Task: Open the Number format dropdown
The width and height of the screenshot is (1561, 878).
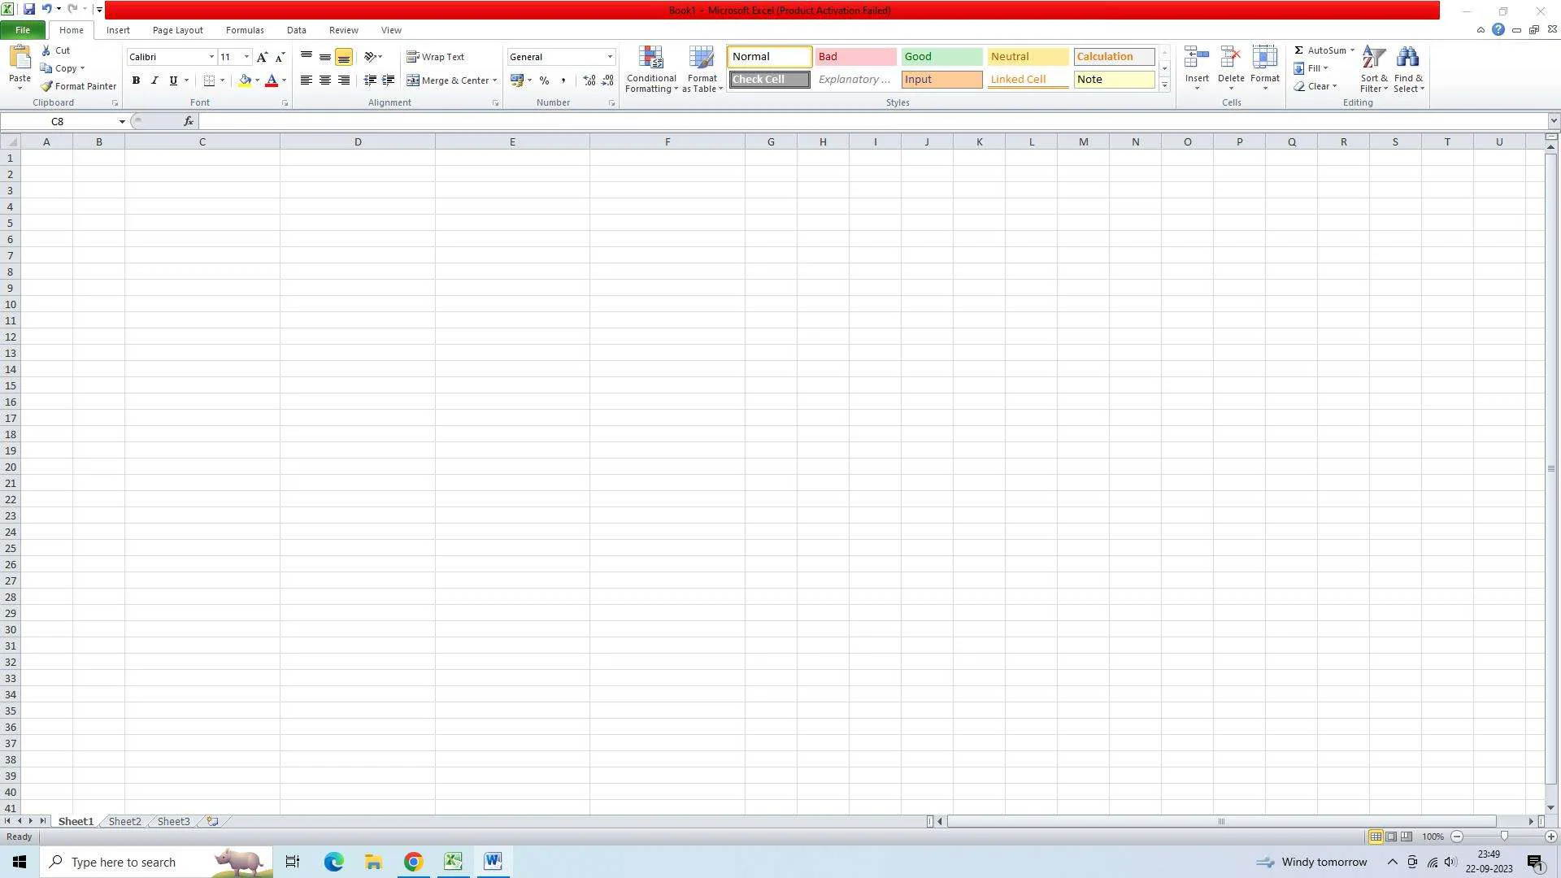Action: [609, 56]
